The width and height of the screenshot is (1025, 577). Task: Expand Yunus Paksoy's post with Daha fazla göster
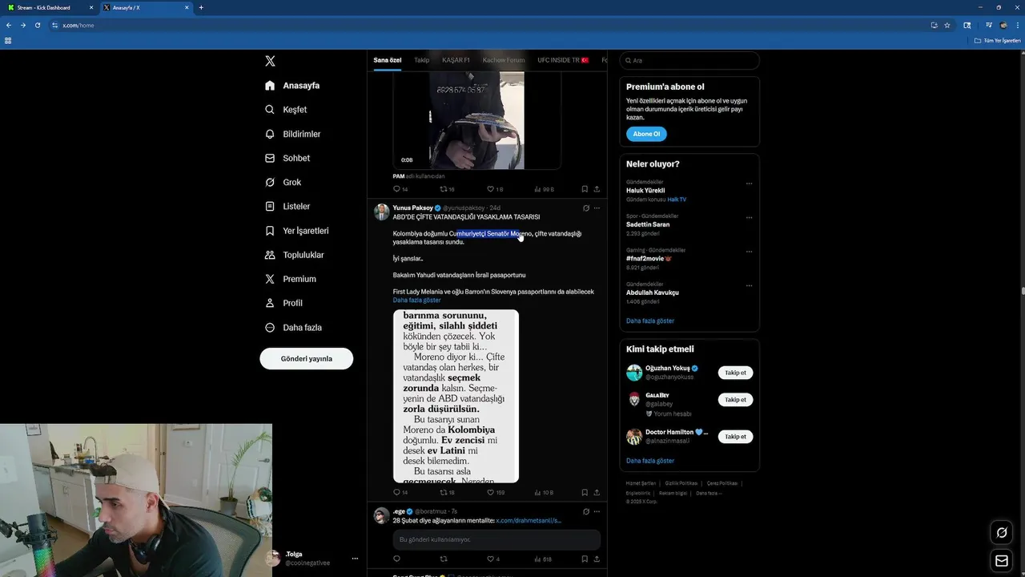(x=416, y=300)
